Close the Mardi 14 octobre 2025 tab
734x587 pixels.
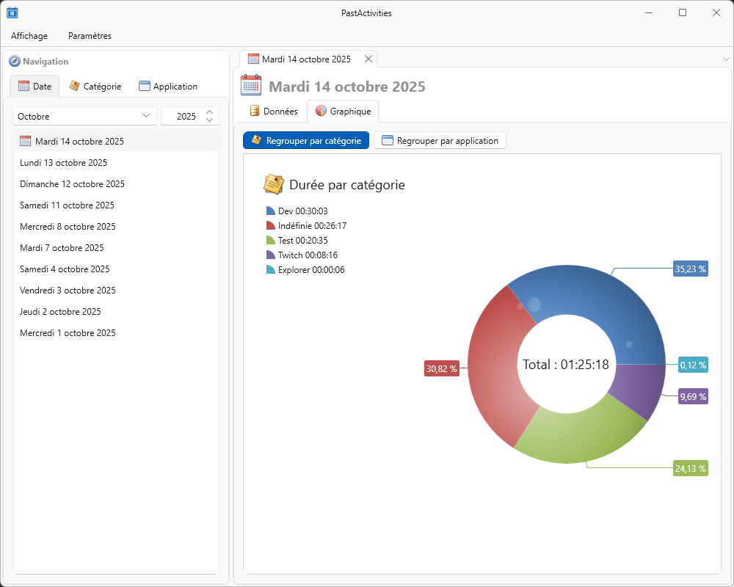[x=368, y=59]
